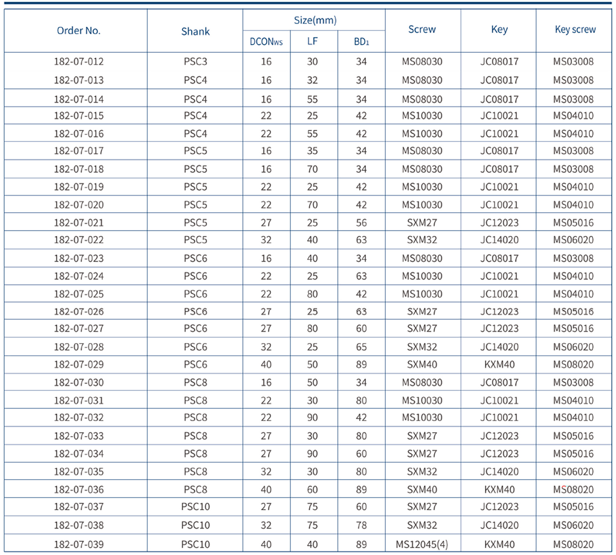Click screw MS10030 in row 182-07-015
This screenshot has width=616, height=555.
tap(422, 116)
